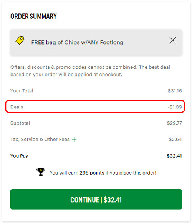Image resolution: width=192 pixels, height=223 pixels.
Task: Click the trophy rewards icon
Action: [41, 172]
